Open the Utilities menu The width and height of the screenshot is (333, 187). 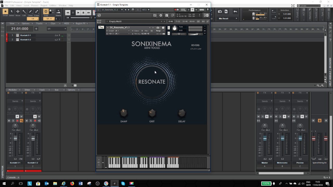(x=53, y=5)
